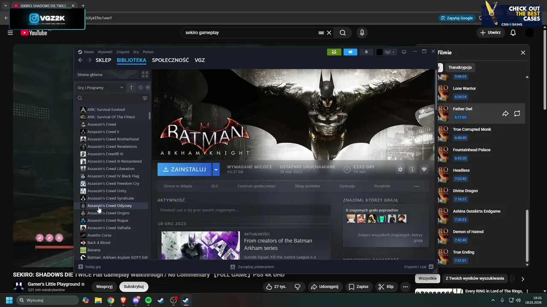This screenshot has height=307, width=547.
Task: Open Steam notifications bell
Action: pyautogui.click(x=366, y=52)
